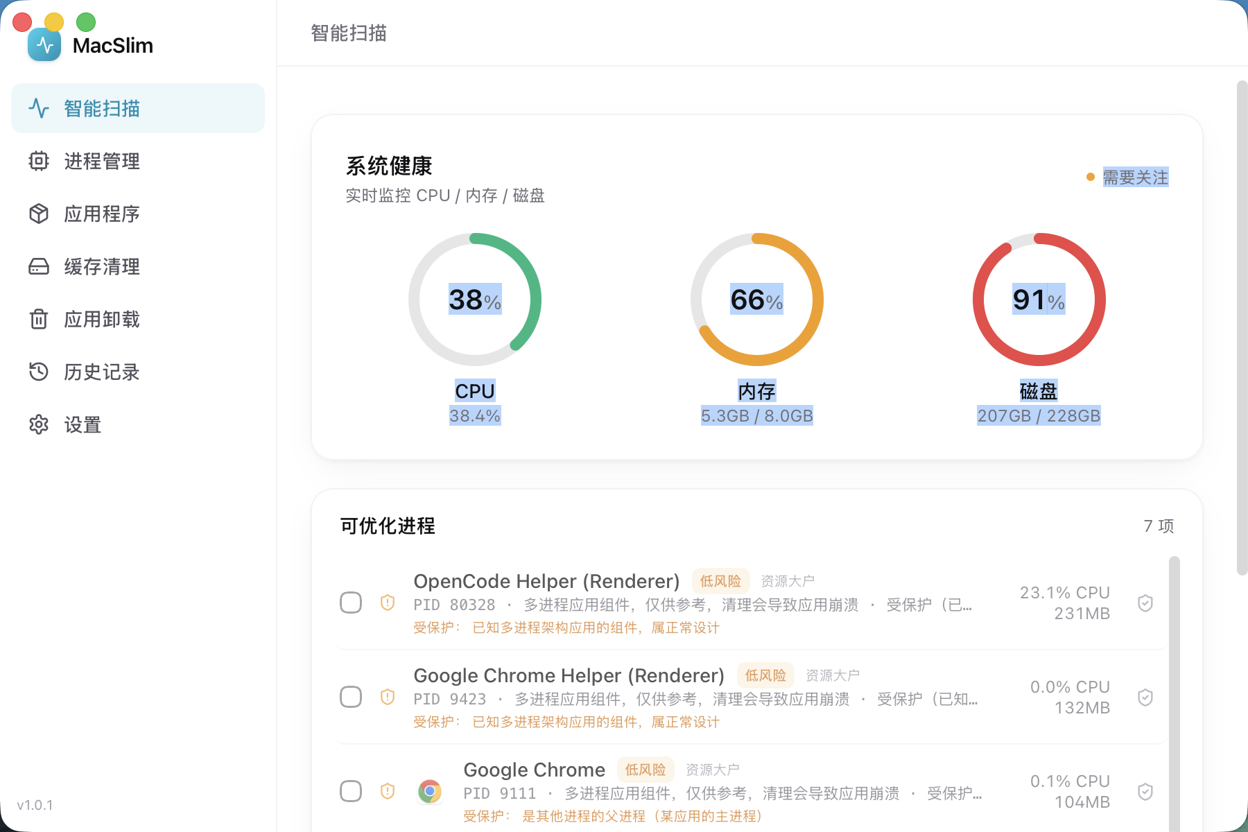Viewport: 1248px width, 832px height.
Task: Click the CPU 38% ring gauge
Action: click(x=475, y=300)
